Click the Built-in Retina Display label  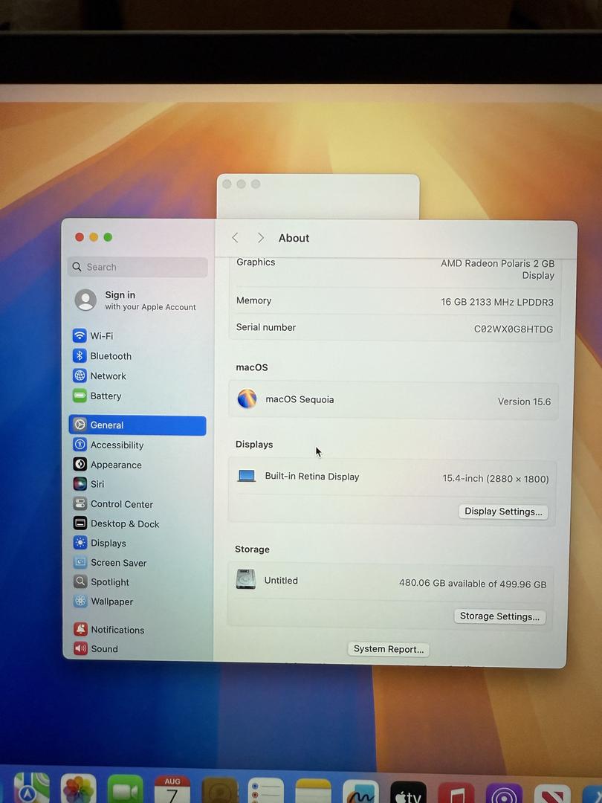tap(312, 477)
